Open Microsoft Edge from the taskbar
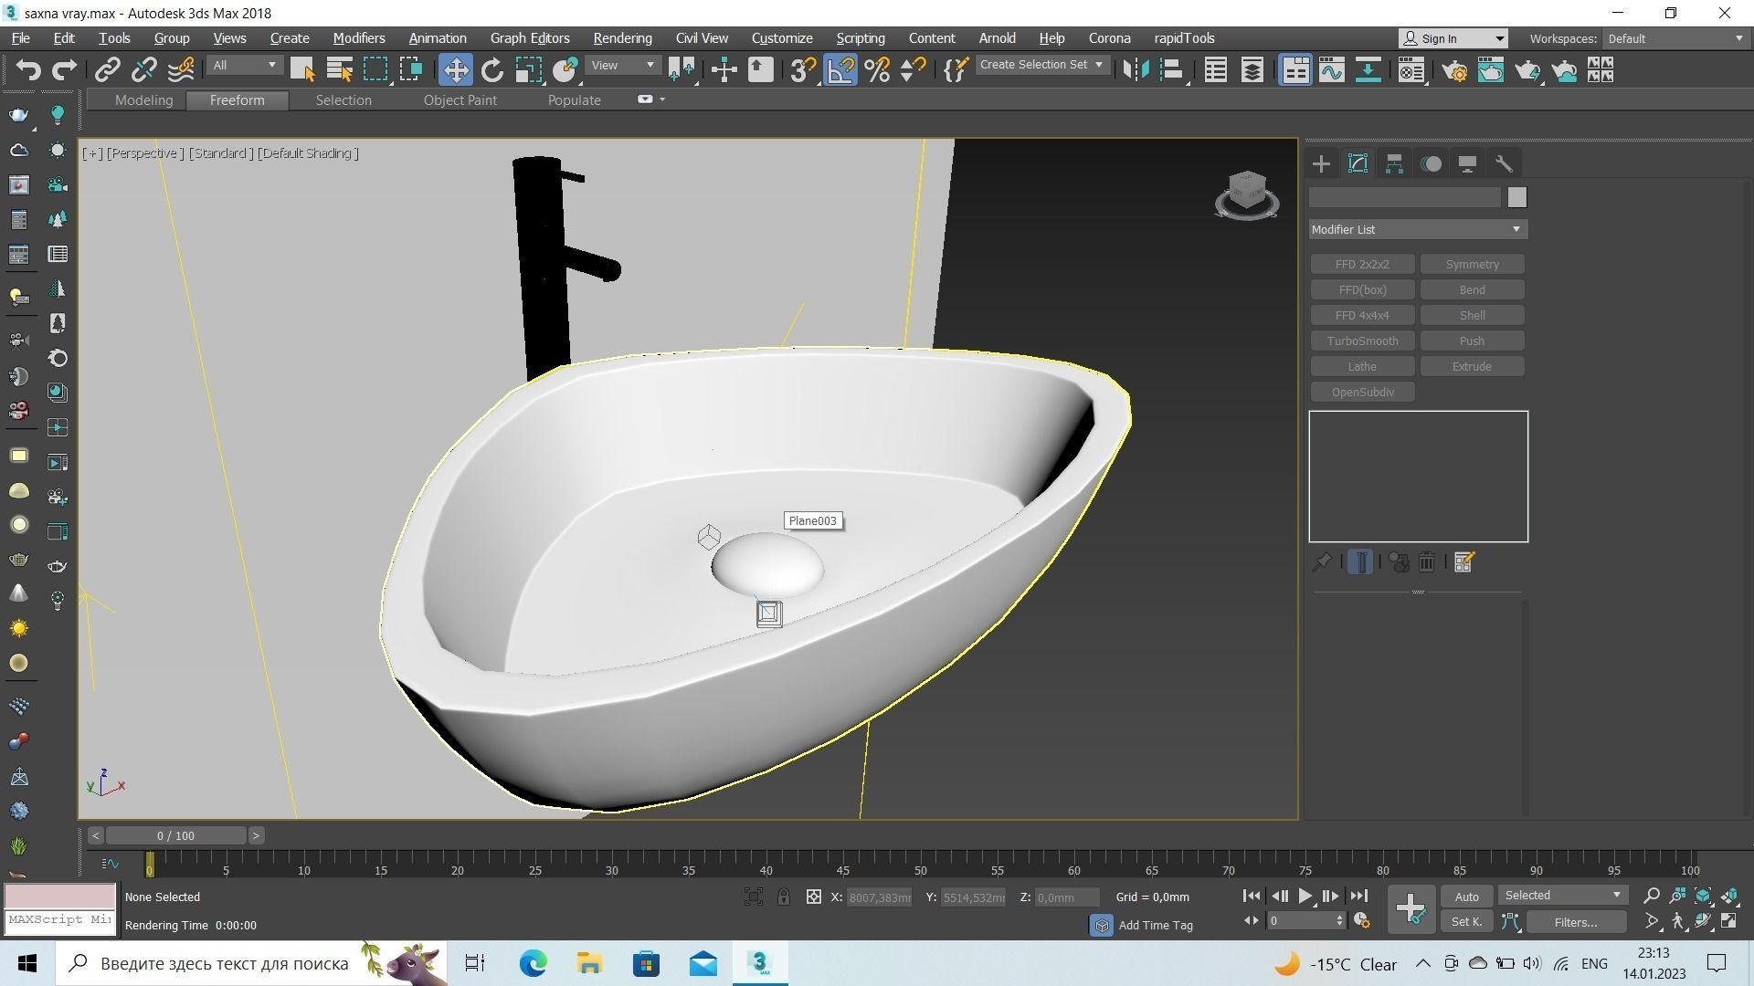The width and height of the screenshot is (1754, 986). coord(533,963)
